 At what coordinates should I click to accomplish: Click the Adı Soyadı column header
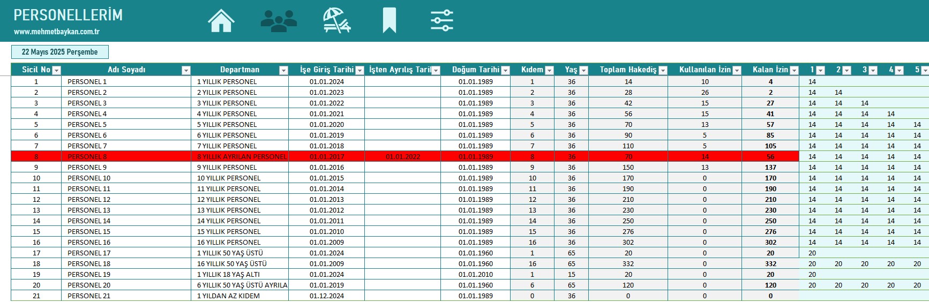pos(126,70)
